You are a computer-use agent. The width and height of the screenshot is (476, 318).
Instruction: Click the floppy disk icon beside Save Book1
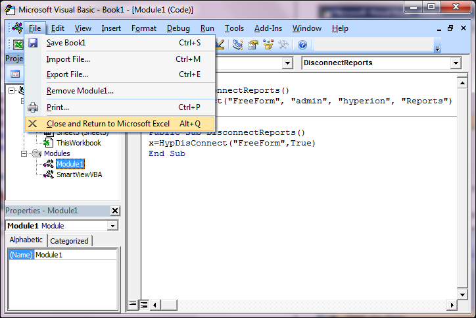click(33, 43)
